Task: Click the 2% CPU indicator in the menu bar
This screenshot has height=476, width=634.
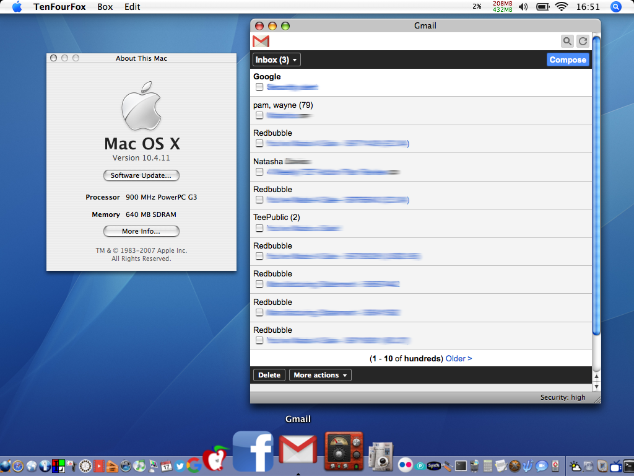Action: click(477, 6)
